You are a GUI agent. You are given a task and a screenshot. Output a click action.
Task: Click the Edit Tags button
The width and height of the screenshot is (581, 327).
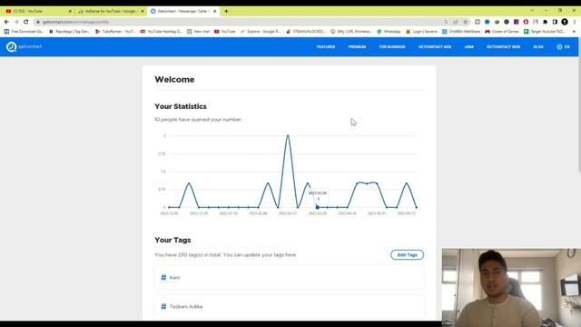coord(407,255)
